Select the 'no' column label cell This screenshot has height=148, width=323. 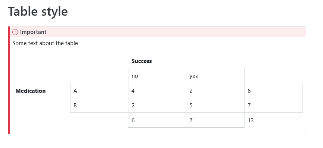[x=157, y=76]
